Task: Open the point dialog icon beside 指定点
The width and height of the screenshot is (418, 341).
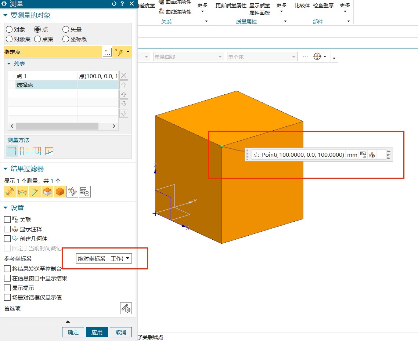Action: (107, 52)
